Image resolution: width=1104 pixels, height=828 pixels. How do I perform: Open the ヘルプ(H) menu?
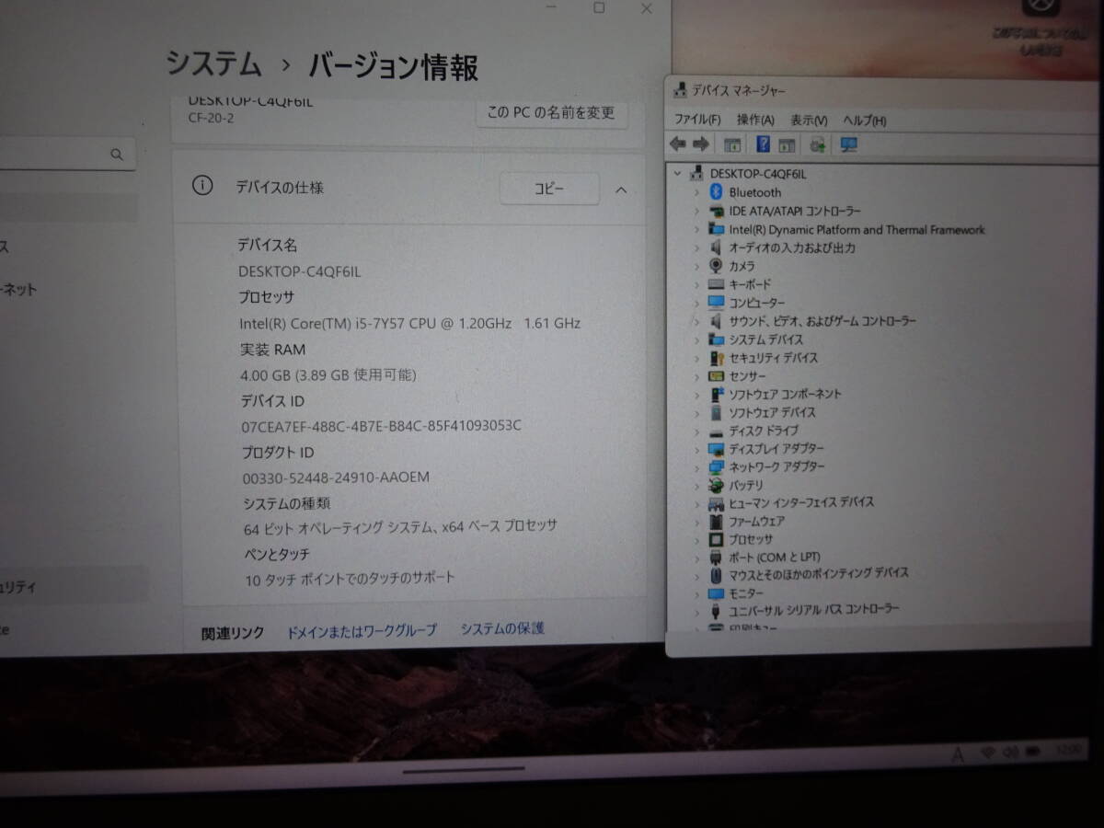pyautogui.click(x=865, y=121)
